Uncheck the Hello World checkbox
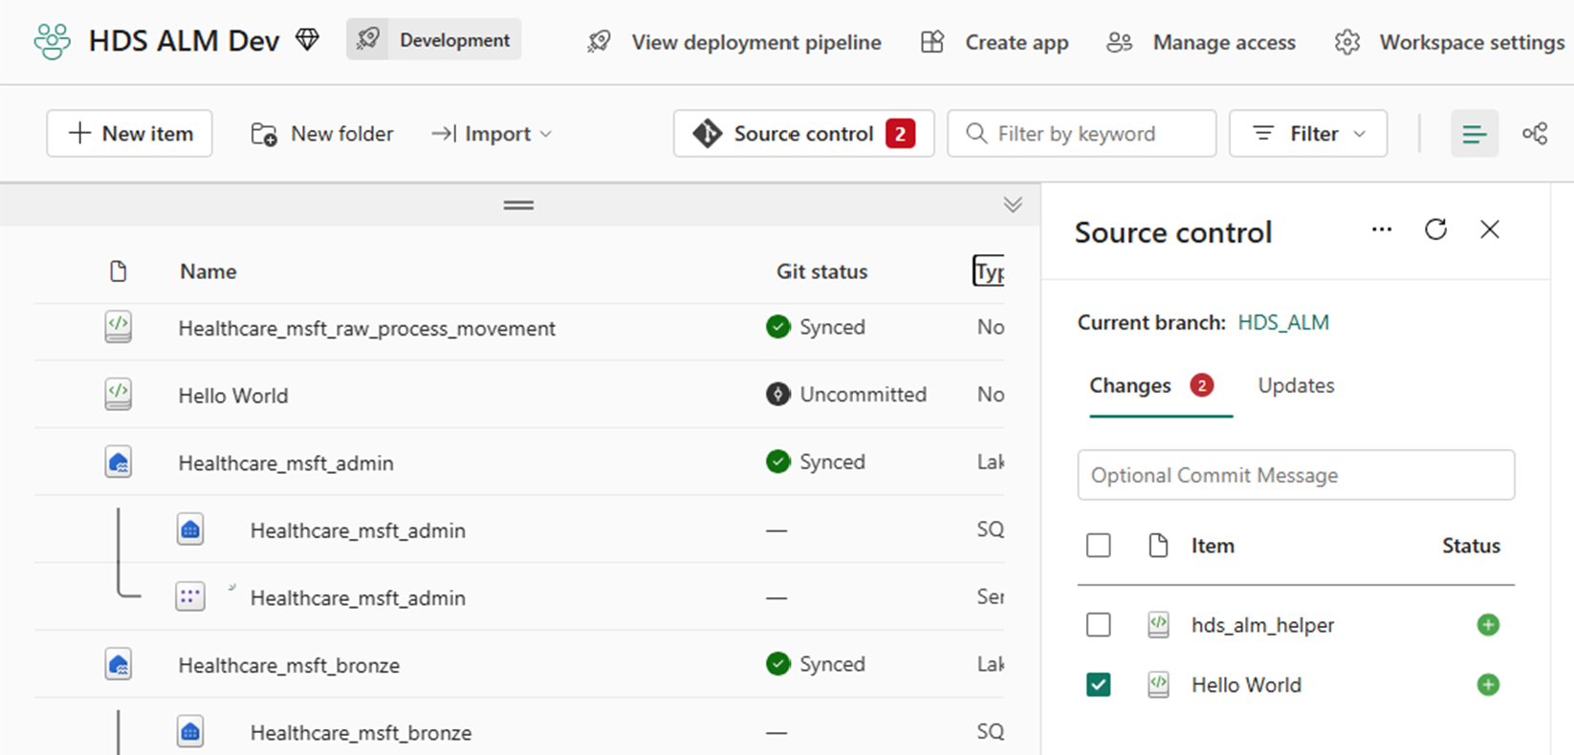1574x755 pixels. click(x=1099, y=685)
